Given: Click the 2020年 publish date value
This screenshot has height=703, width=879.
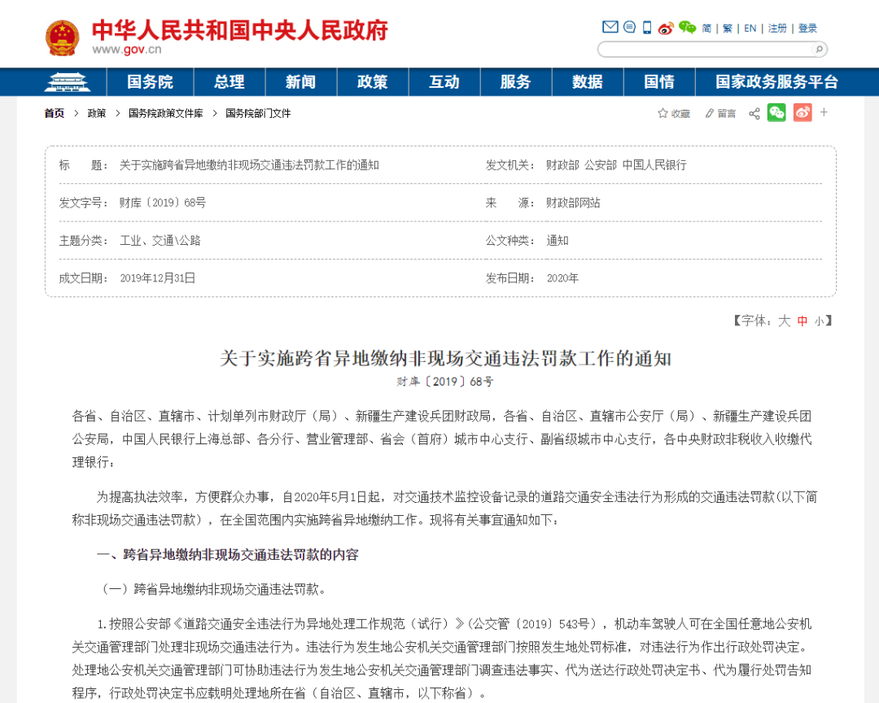Looking at the screenshot, I should [x=562, y=278].
